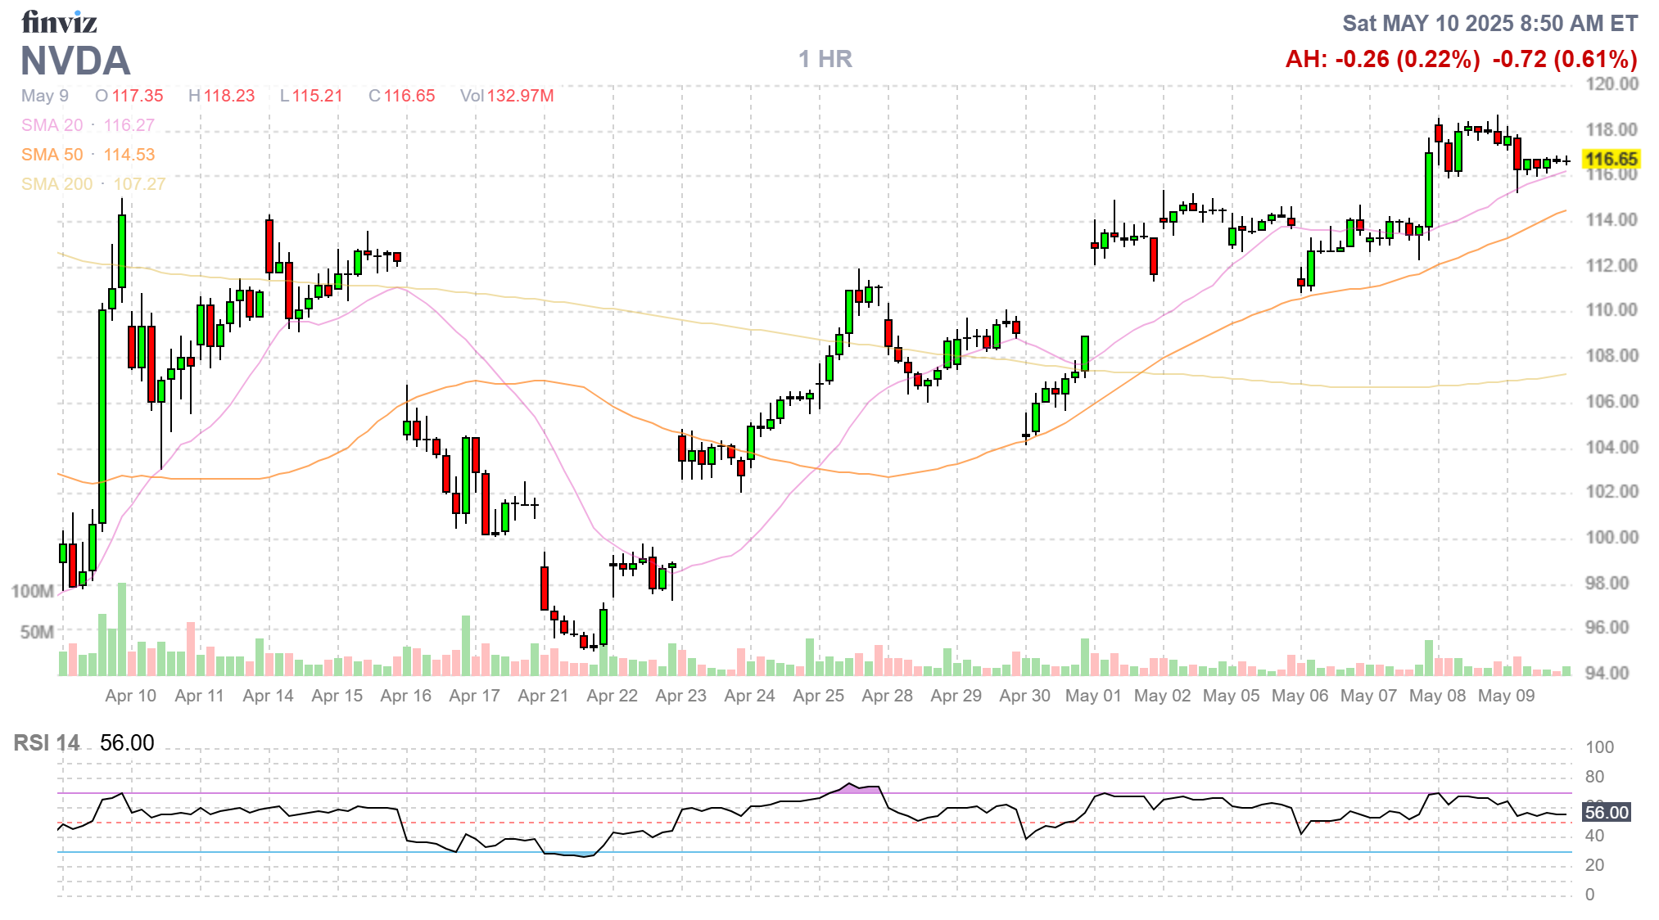Click the Apr 21 date axis label

point(543,696)
